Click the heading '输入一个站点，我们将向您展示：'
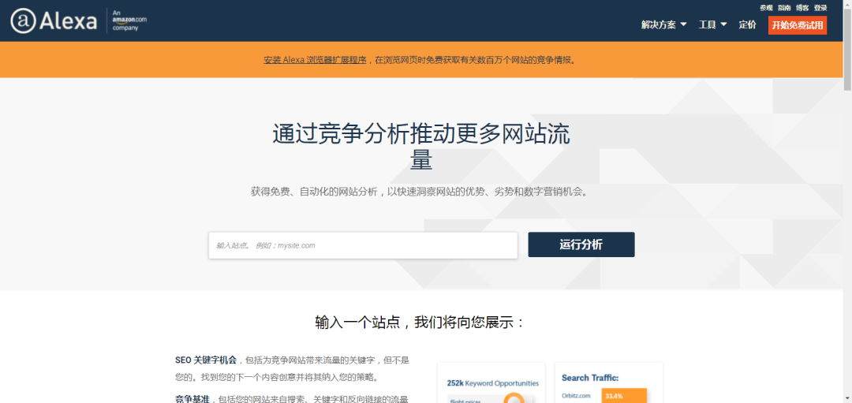852x403 pixels. [x=420, y=322]
